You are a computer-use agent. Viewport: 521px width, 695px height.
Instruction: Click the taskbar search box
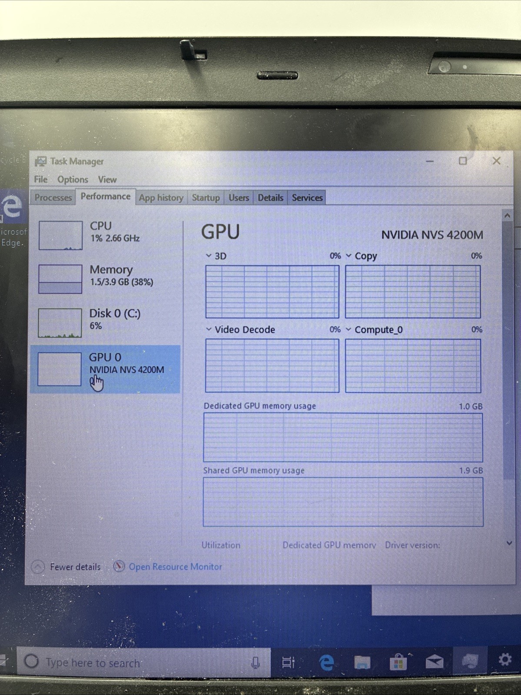143,662
